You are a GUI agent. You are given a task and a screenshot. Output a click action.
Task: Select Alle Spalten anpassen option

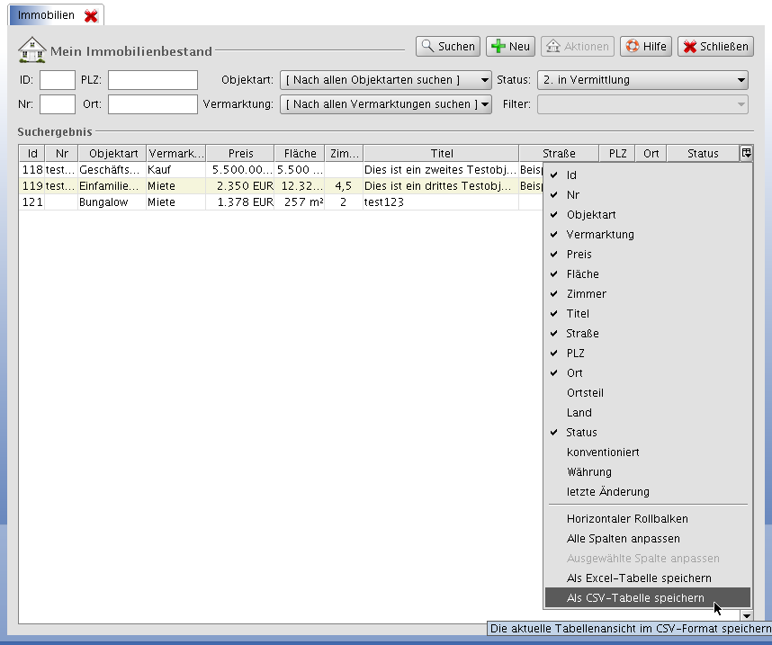pos(623,538)
